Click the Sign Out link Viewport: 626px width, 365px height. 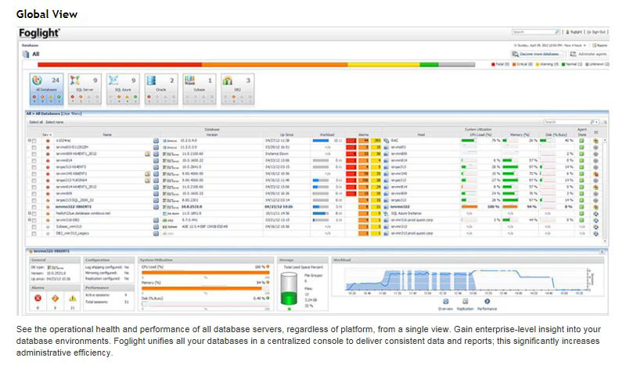596,32
